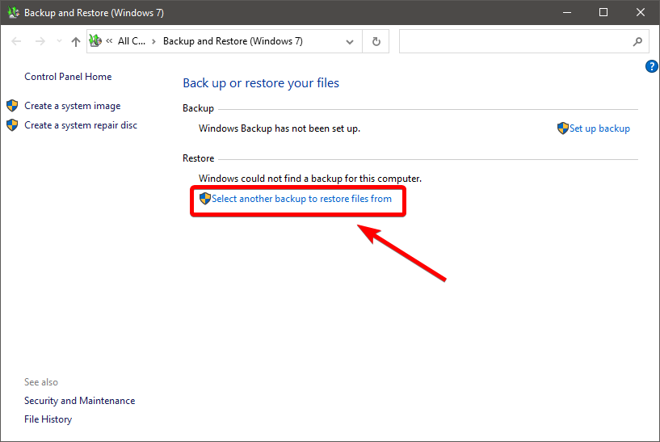Screen dimensions: 660x442
Task: Click the search magnifier icon
Action: coord(637,41)
